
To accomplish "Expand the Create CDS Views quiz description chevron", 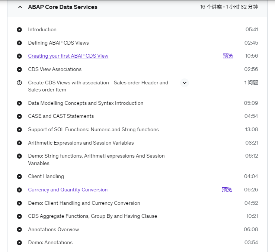I will (x=185, y=83).
